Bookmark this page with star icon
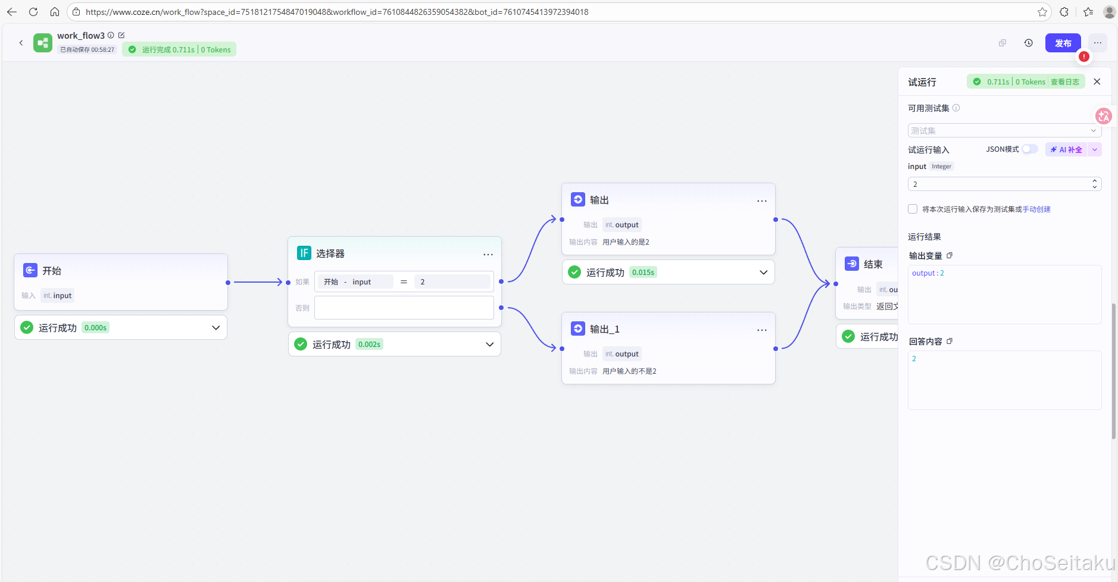This screenshot has width=1118, height=582. click(x=1042, y=12)
